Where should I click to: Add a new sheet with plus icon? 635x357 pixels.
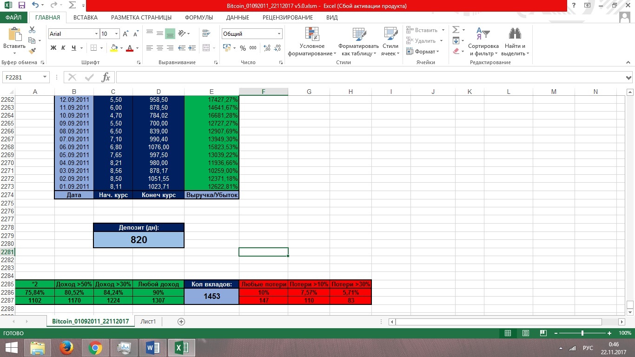[181, 322]
